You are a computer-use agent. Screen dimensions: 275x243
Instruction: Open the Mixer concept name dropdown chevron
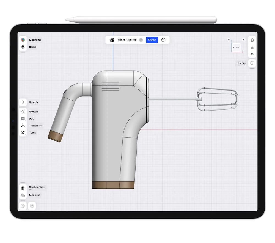click(141, 40)
